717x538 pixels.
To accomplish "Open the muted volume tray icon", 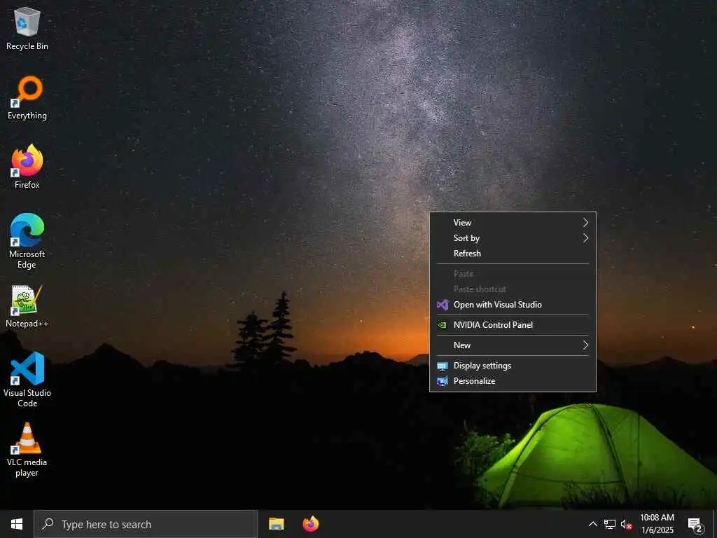I will tap(626, 524).
